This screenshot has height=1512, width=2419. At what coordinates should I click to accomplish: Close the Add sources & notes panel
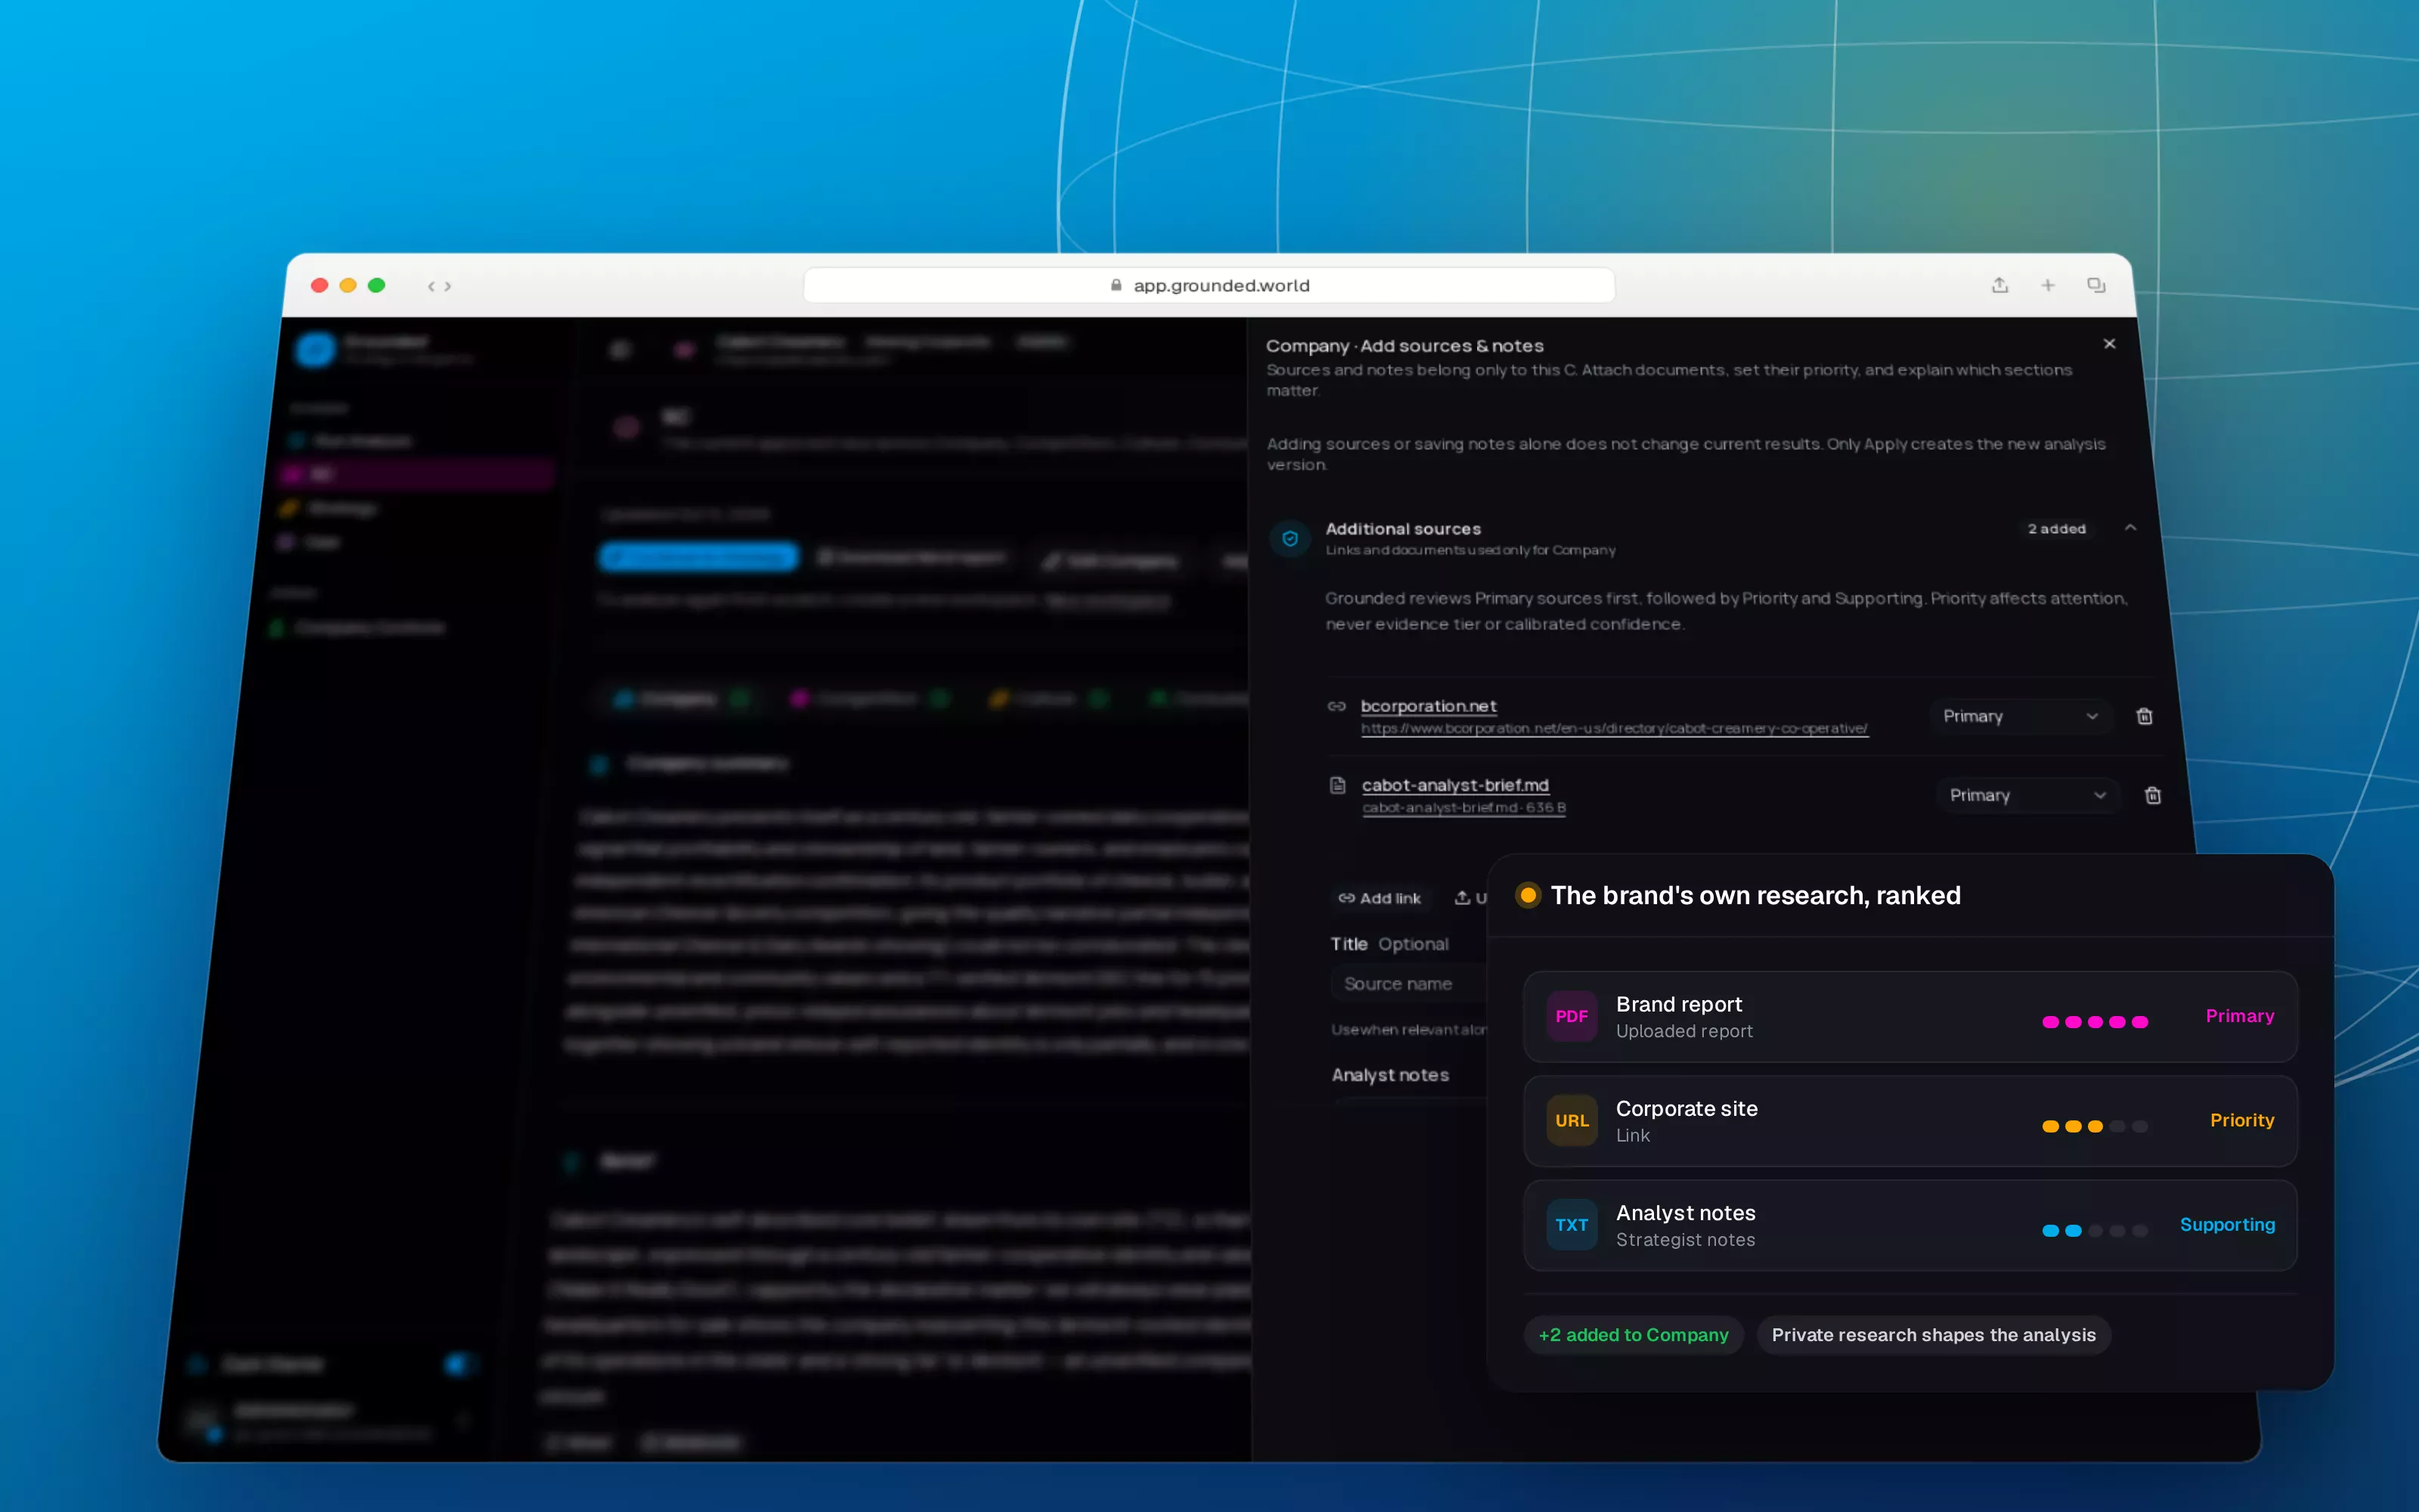[x=2109, y=343]
